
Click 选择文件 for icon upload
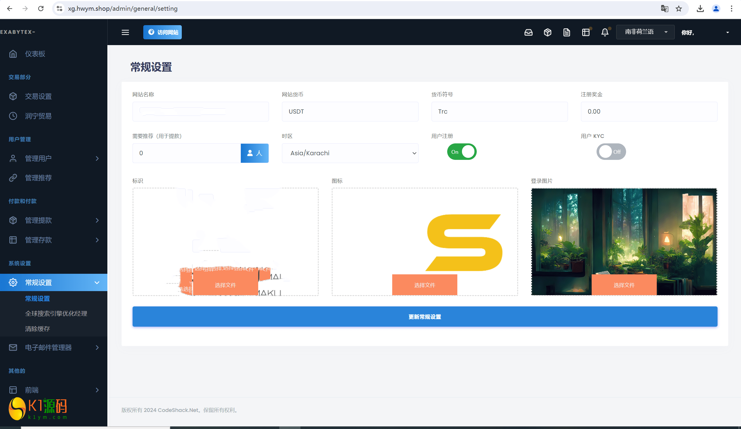(x=425, y=284)
